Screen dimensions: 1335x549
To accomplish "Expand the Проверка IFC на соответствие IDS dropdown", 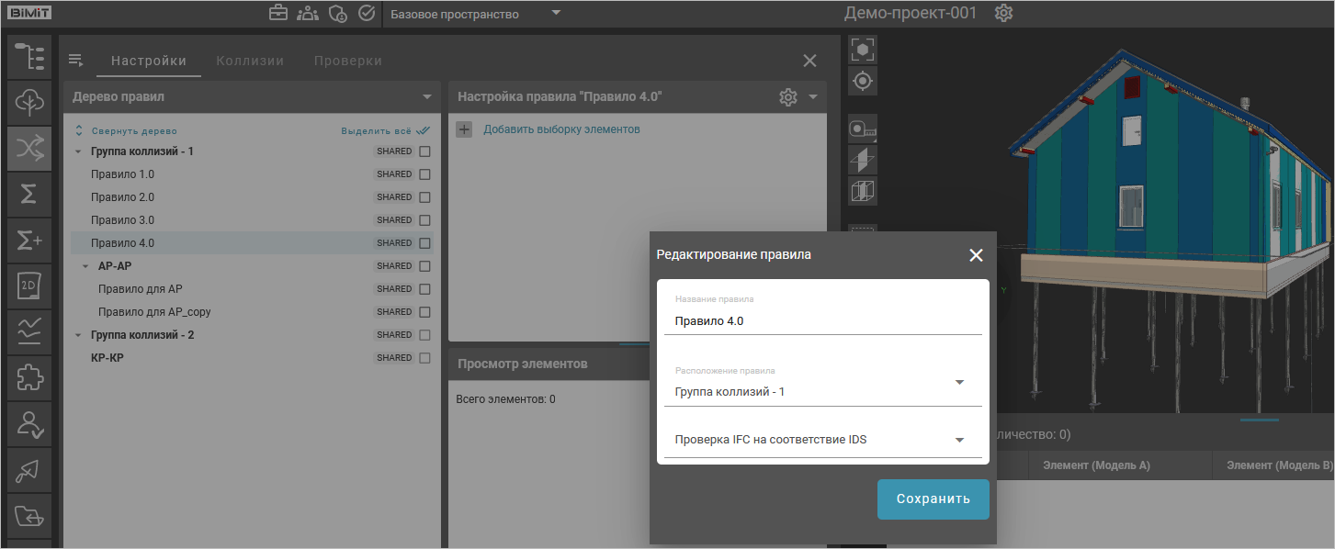I will pyautogui.click(x=959, y=440).
